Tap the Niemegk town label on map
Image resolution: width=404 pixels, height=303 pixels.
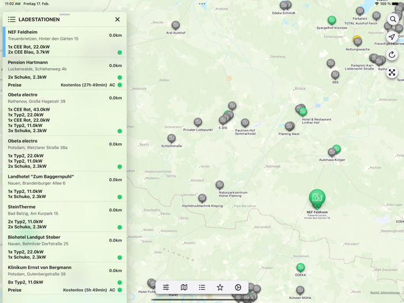point(273,166)
